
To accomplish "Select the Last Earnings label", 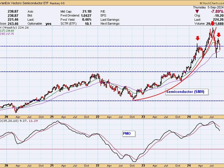I will (x=110, y=20).
